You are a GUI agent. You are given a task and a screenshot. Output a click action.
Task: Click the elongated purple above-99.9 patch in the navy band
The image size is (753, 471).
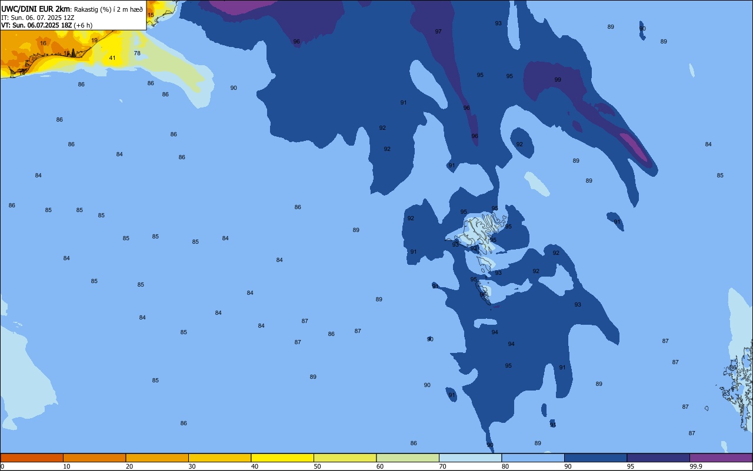(x=634, y=147)
